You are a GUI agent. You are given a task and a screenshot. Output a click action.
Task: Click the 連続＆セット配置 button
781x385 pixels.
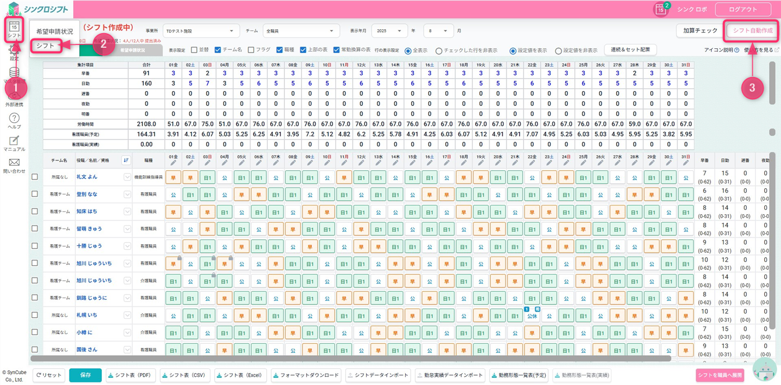(x=630, y=50)
